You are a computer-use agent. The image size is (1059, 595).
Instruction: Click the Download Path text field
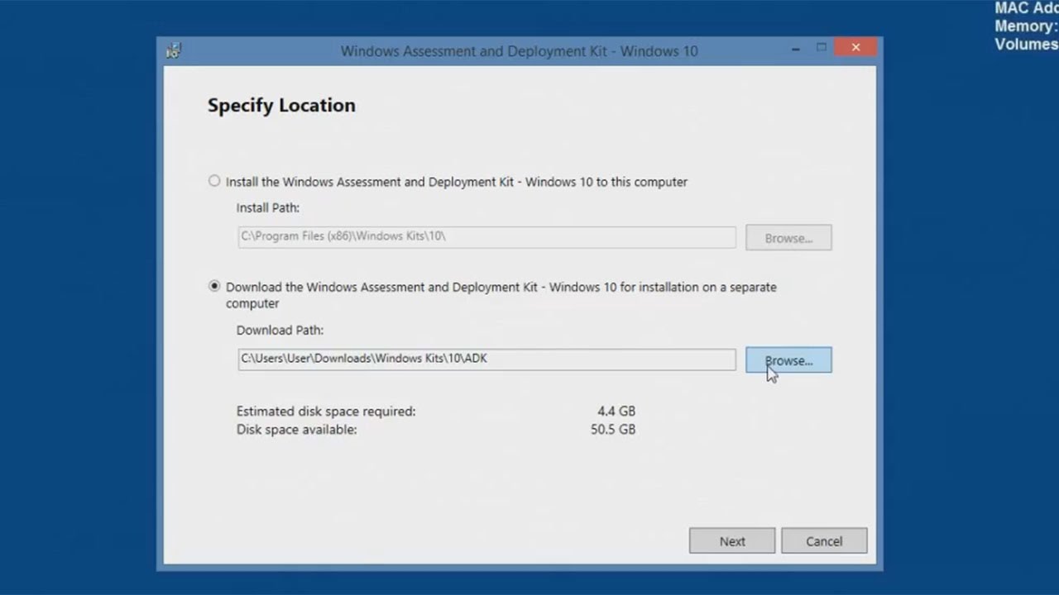(x=486, y=359)
